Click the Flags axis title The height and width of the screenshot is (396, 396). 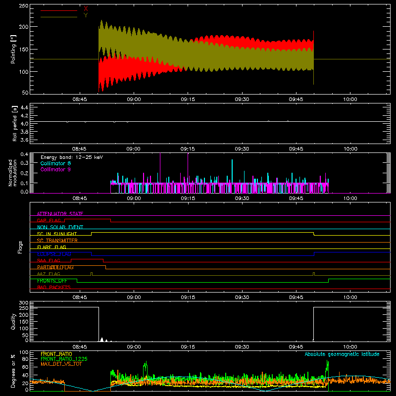(20, 247)
